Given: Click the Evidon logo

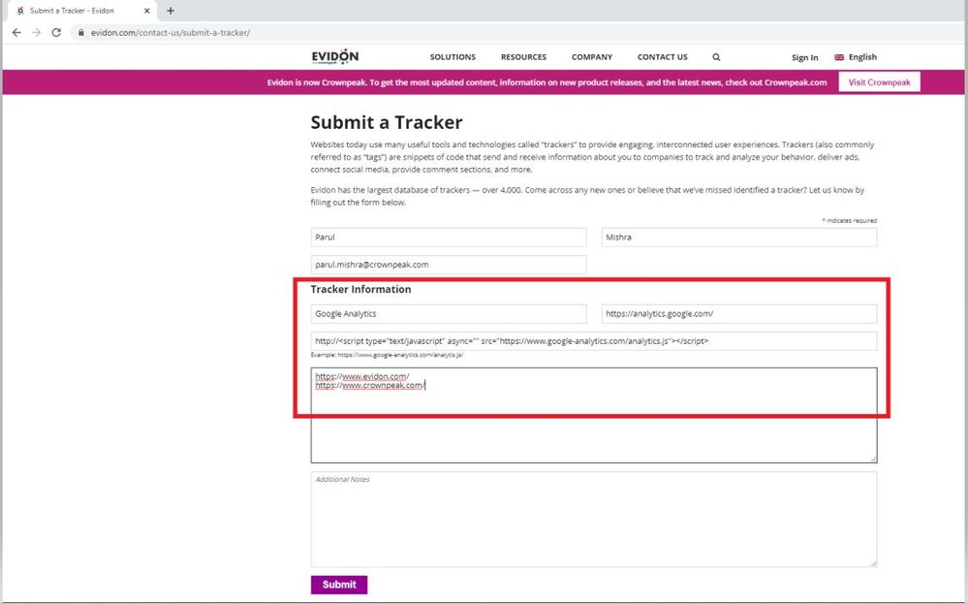Looking at the screenshot, I should 335,57.
